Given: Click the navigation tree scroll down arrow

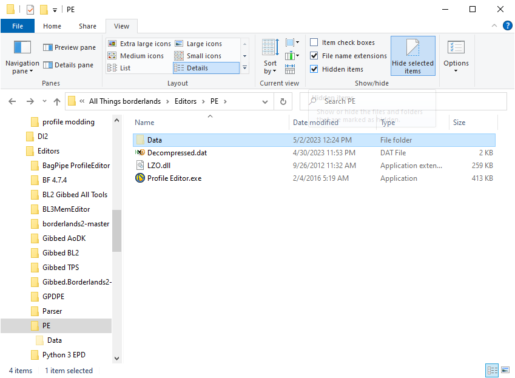Looking at the screenshot, I should (116, 359).
